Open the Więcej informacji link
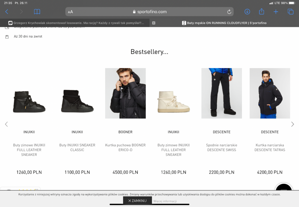Image resolution: width=299 pixels, height=207 pixels. tap(165, 201)
